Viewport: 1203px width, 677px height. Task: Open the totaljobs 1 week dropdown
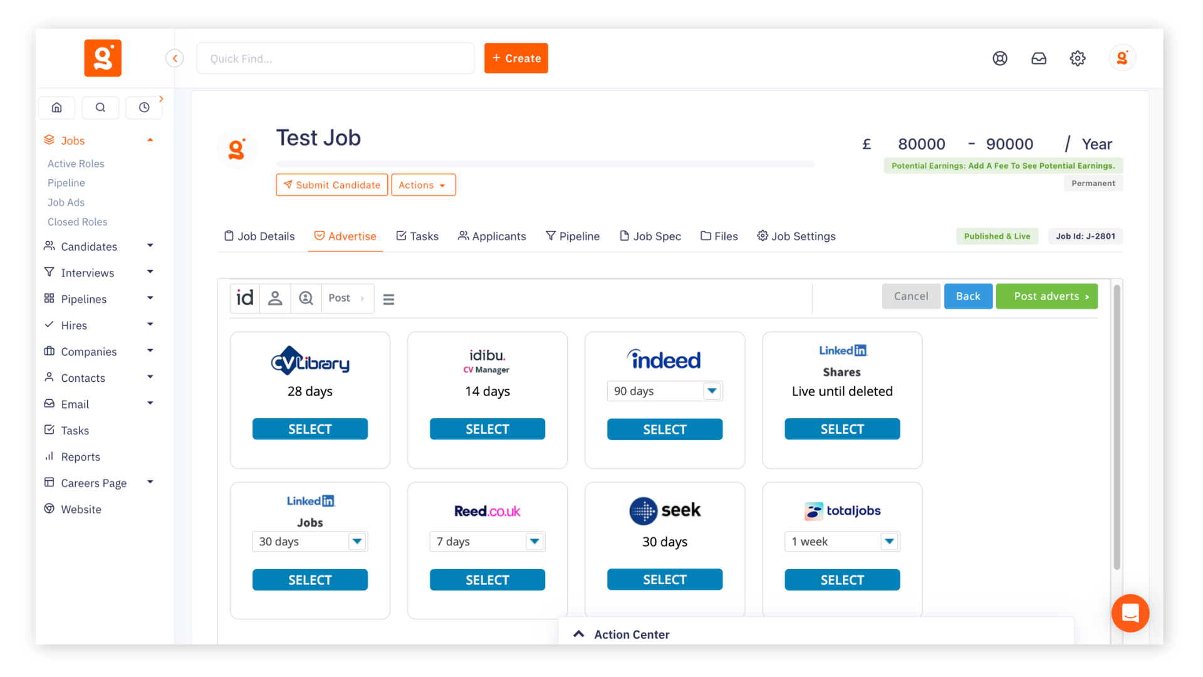click(x=842, y=542)
